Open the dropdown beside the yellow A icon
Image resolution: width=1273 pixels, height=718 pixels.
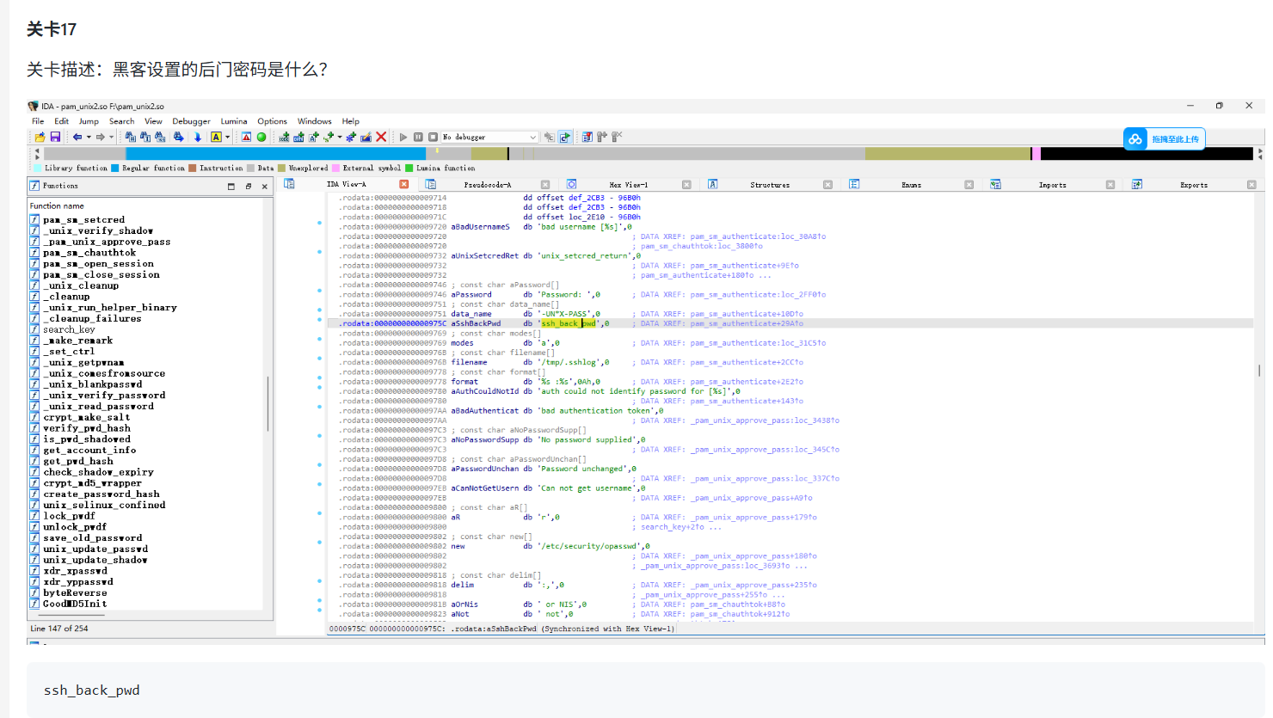(x=228, y=137)
